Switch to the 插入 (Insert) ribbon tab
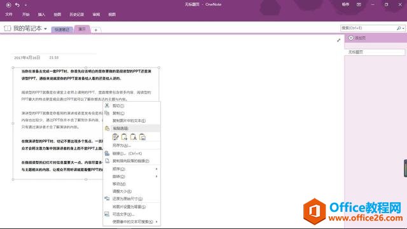The image size is (407, 229). (x=41, y=14)
